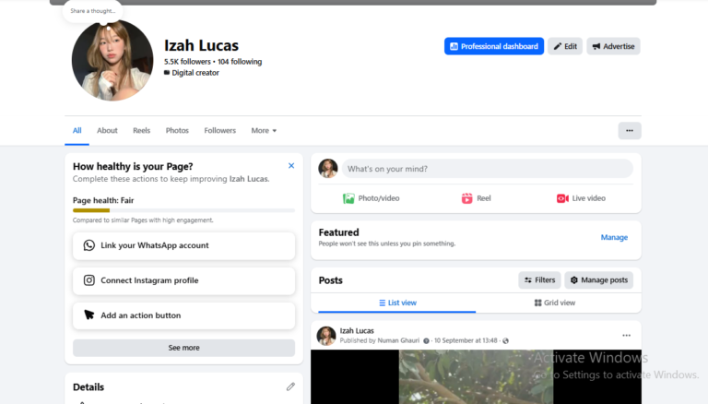This screenshot has width=708, height=404.
Task: Switch posts to List view
Action: [x=398, y=303]
